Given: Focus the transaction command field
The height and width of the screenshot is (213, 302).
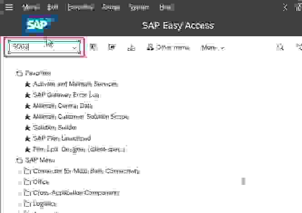Looking at the screenshot, I should [x=39, y=48].
